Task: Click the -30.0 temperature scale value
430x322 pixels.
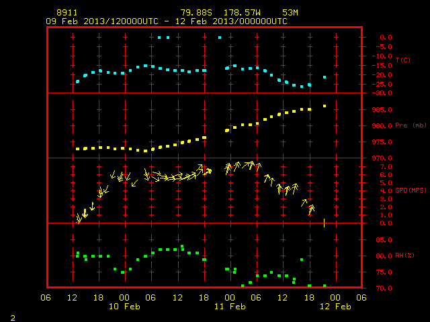Action: [382, 93]
